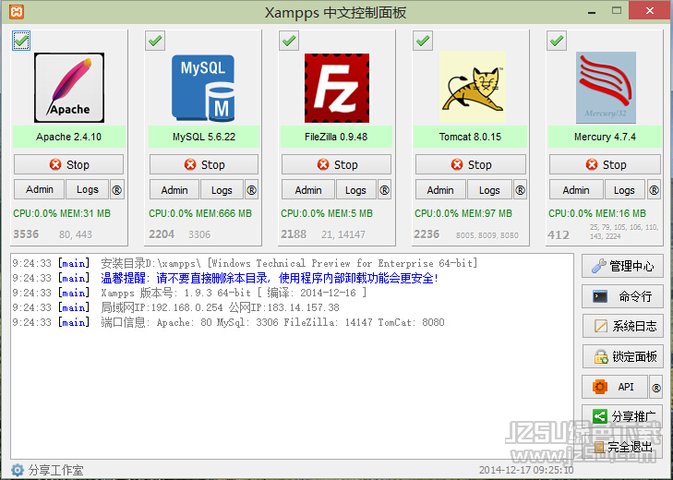The width and height of the screenshot is (673, 480).
Task: Click the ® icon in MySQL panel
Action: [251, 190]
